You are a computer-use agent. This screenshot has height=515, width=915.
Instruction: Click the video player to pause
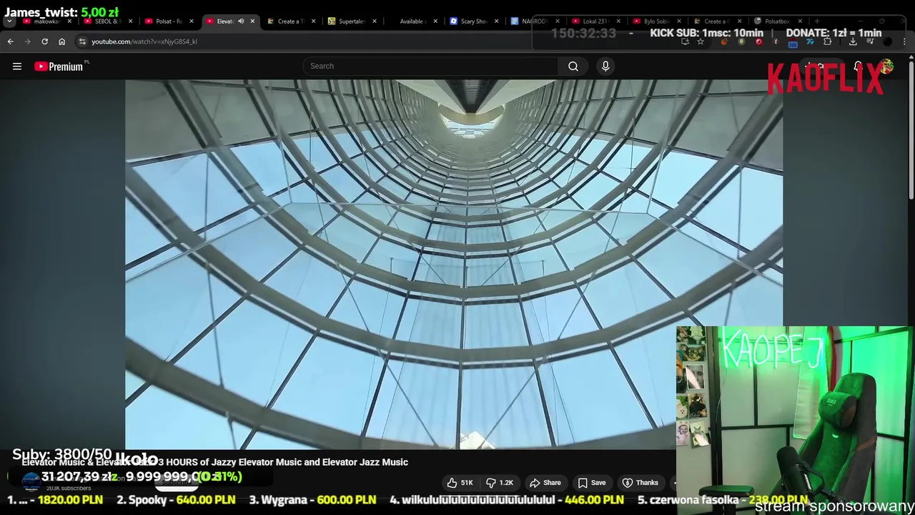tap(454, 264)
